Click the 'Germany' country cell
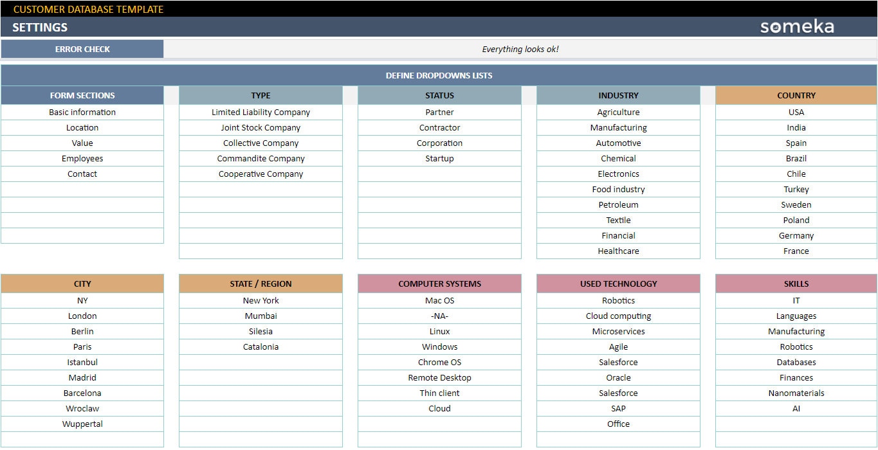This screenshot has width=878, height=450. pyautogui.click(x=796, y=235)
